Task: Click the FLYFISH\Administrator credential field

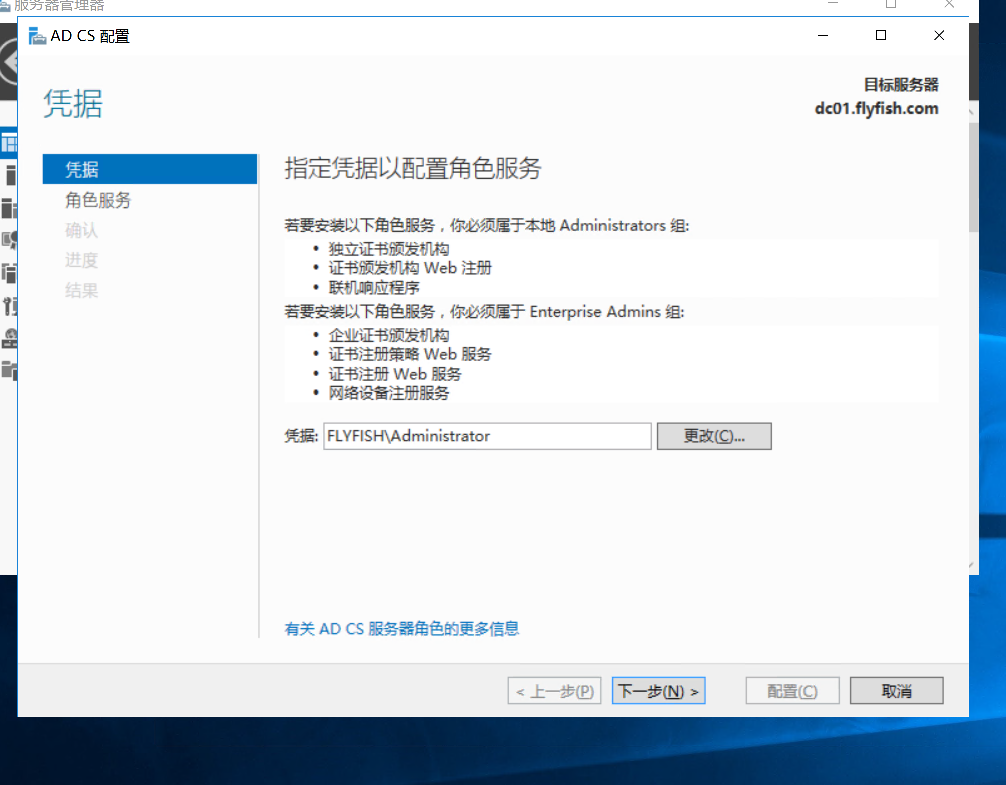Action: pos(487,436)
